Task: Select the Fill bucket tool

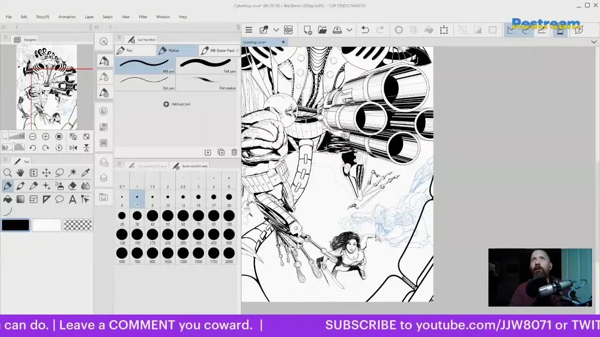Action: [7, 199]
